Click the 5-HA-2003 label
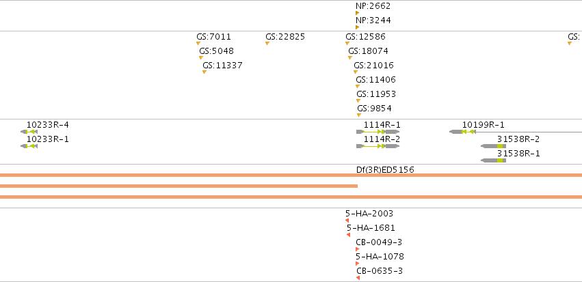582x282 pixels. point(369,214)
